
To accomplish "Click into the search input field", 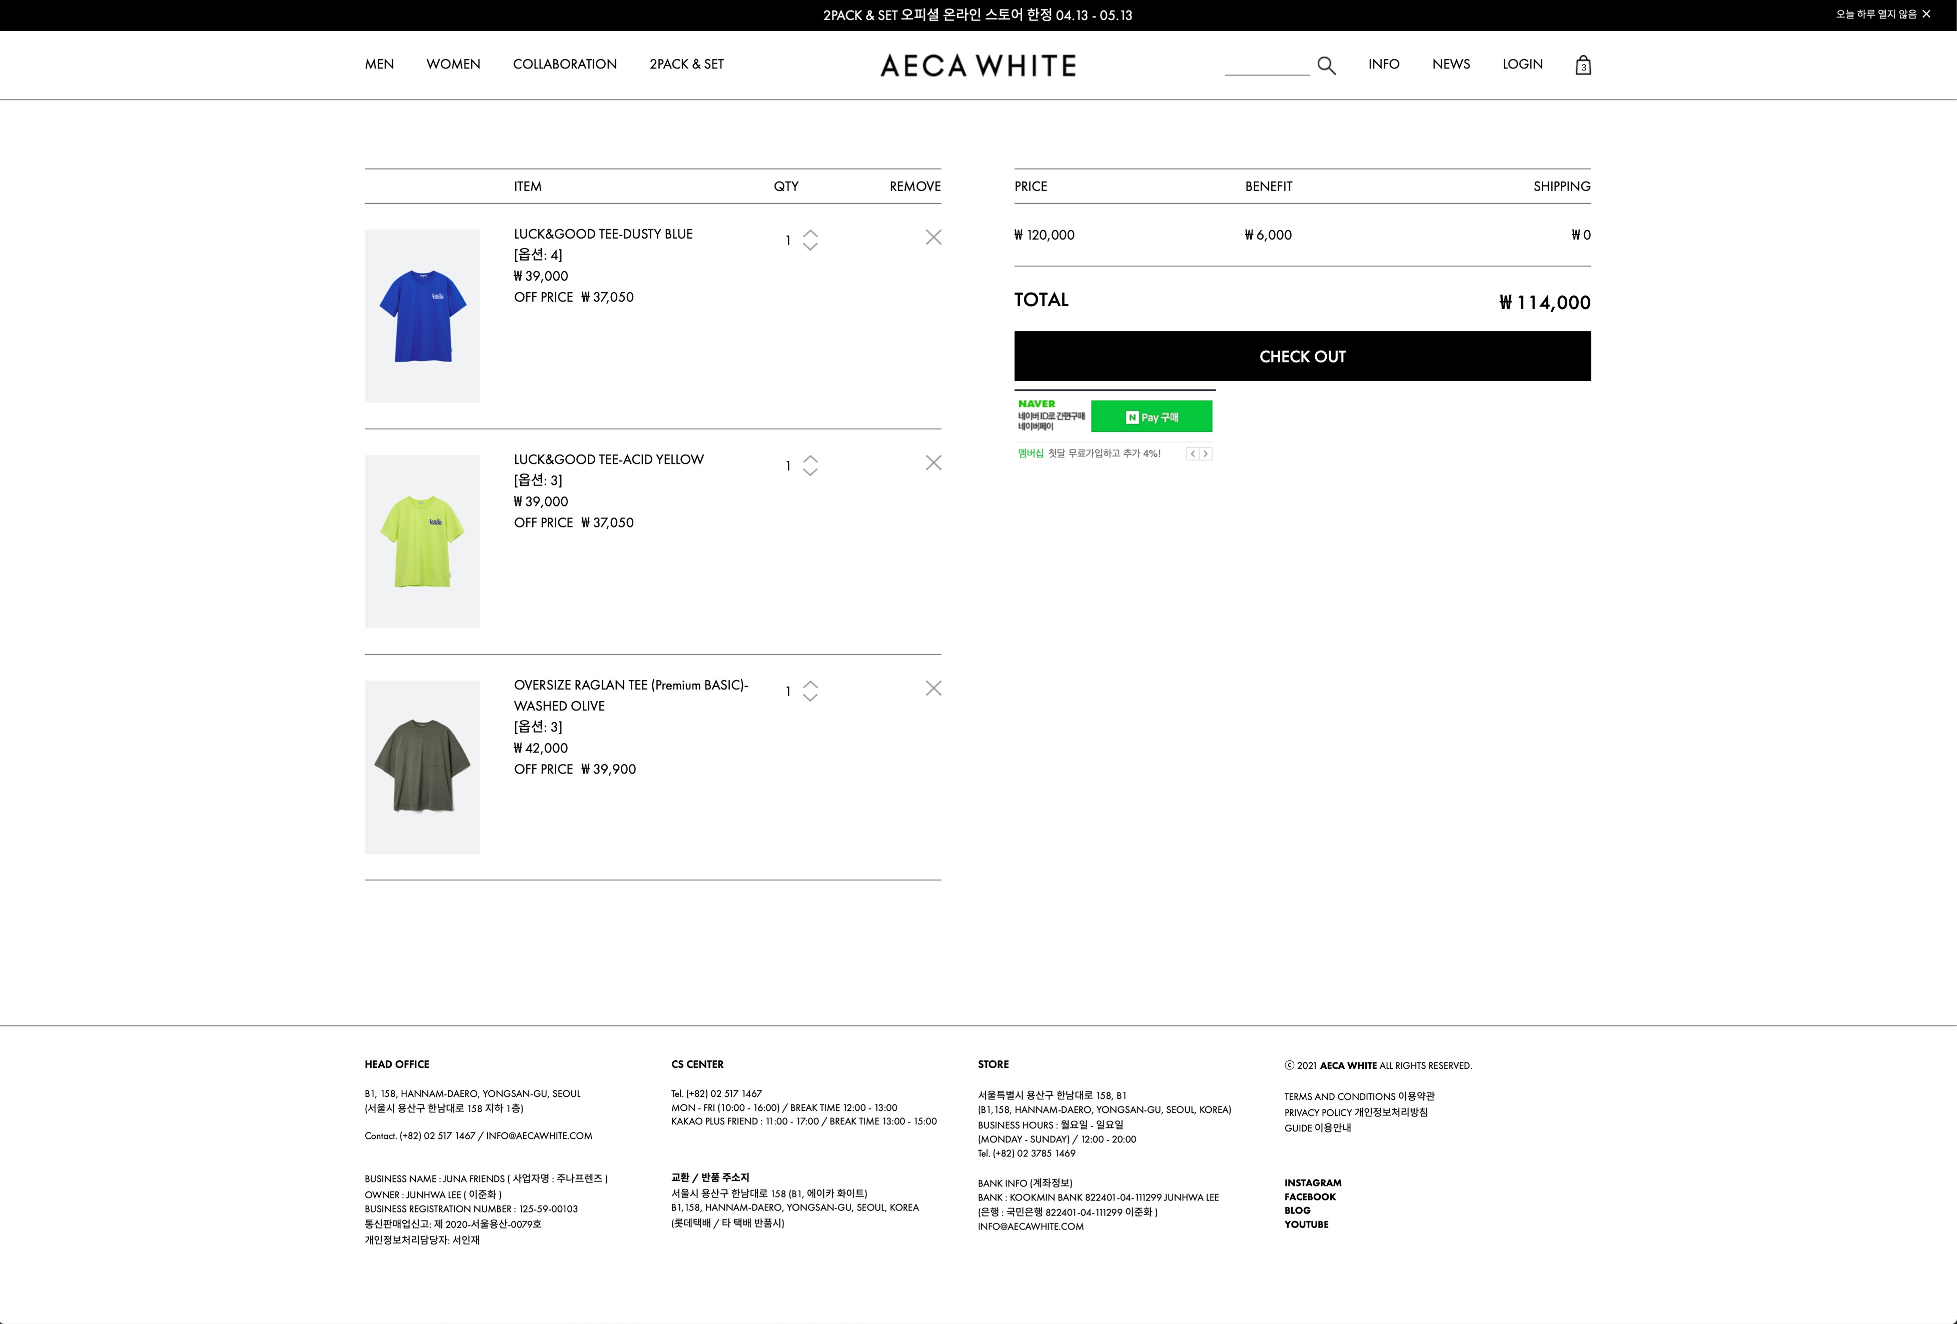I will (x=1267, y=65).
